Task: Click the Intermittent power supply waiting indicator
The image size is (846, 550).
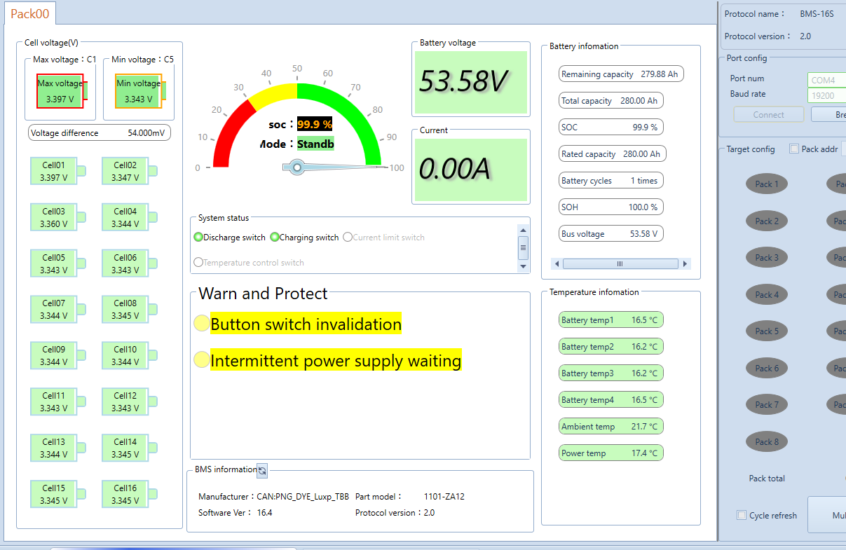Action: [201, 360]
